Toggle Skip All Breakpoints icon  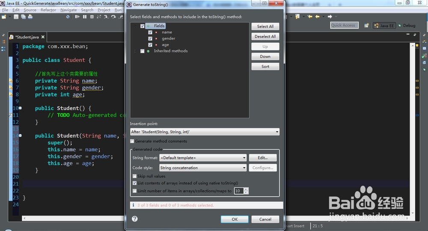pos(68,17)
